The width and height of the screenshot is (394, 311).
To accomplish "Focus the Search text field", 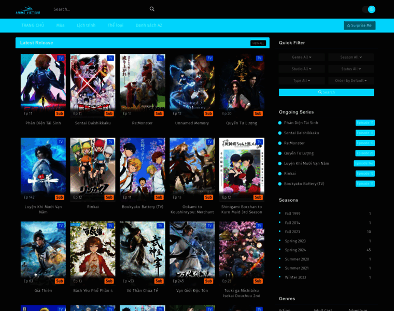I will pos(99,9).
